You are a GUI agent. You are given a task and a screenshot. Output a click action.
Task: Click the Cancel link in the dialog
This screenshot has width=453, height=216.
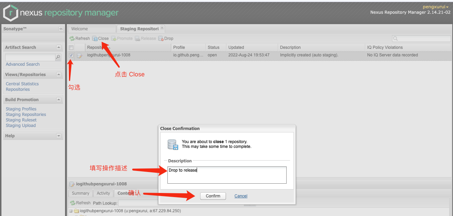pyautogui.click(x=241, y=196)
